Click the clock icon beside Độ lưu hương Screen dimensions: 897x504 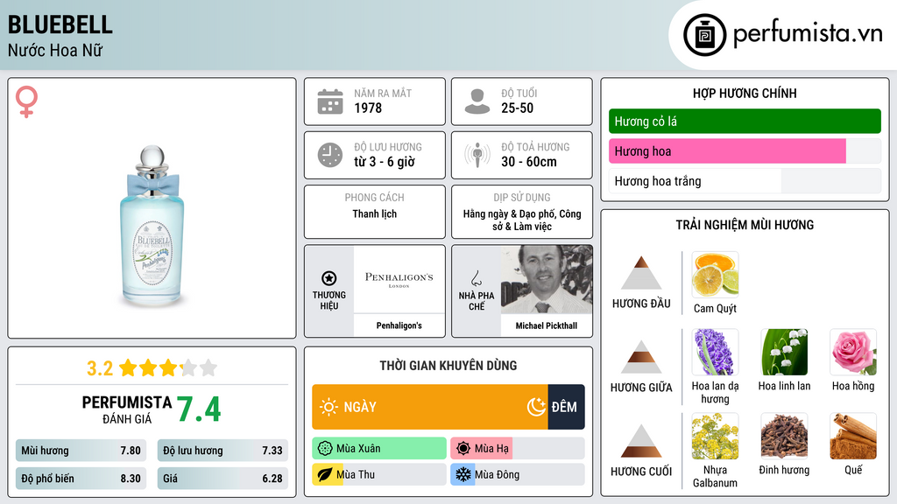coord(330,155)
